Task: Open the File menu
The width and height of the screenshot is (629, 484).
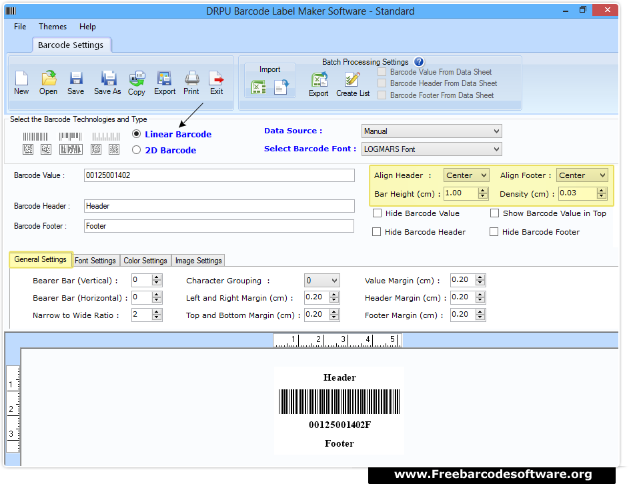Action: [x=20, y=27]
